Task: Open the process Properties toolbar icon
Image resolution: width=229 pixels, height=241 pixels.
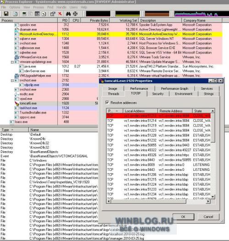Action: [53, 14]
